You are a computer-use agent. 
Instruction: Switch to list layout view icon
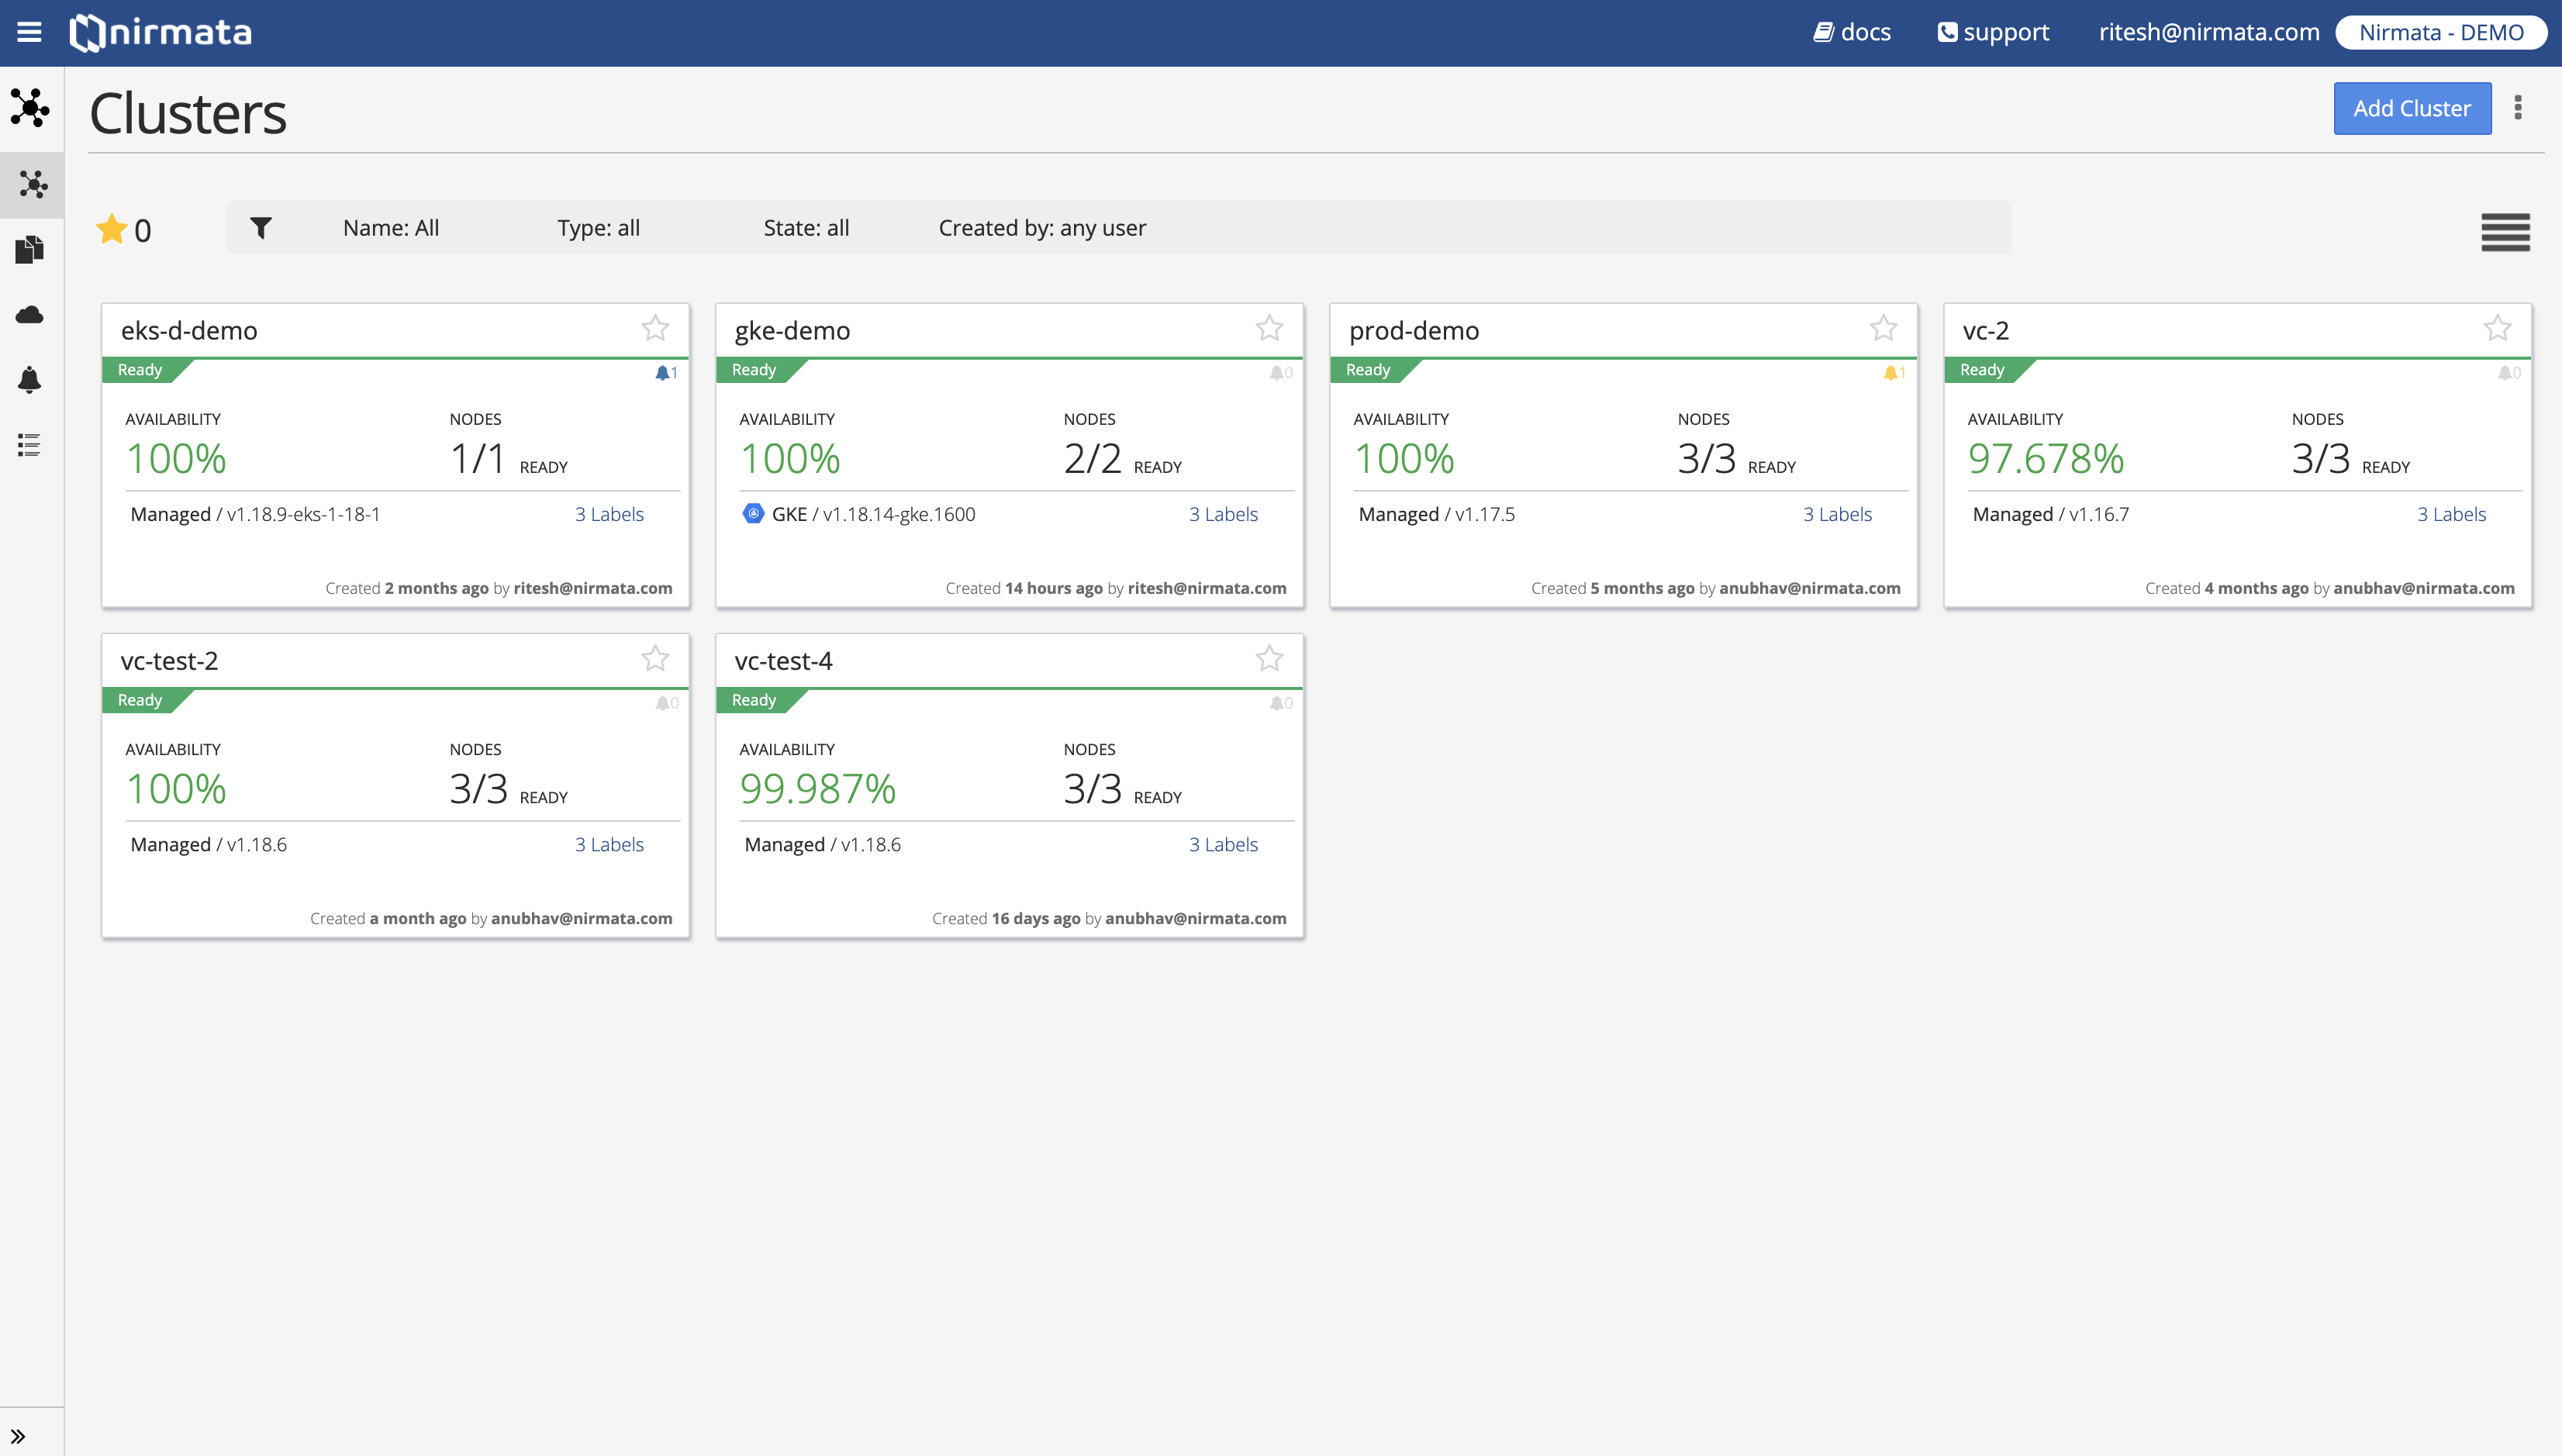click(x=2505, y=232)
